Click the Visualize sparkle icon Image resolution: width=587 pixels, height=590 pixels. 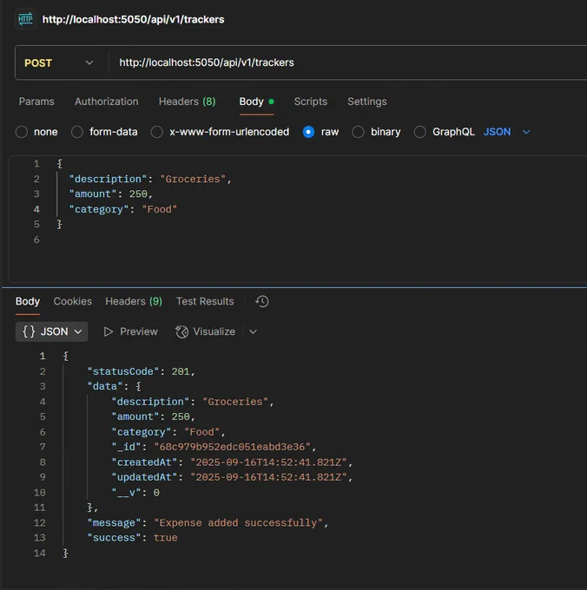coord(181,331)
